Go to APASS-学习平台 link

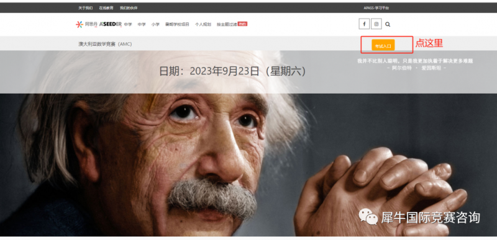[376, 8]
